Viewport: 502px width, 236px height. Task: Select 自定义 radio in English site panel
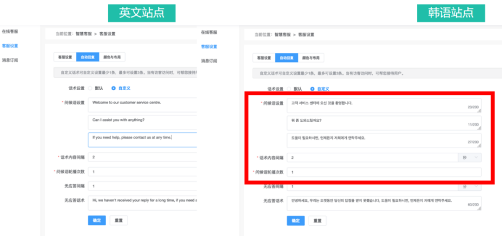pos(121,88)
